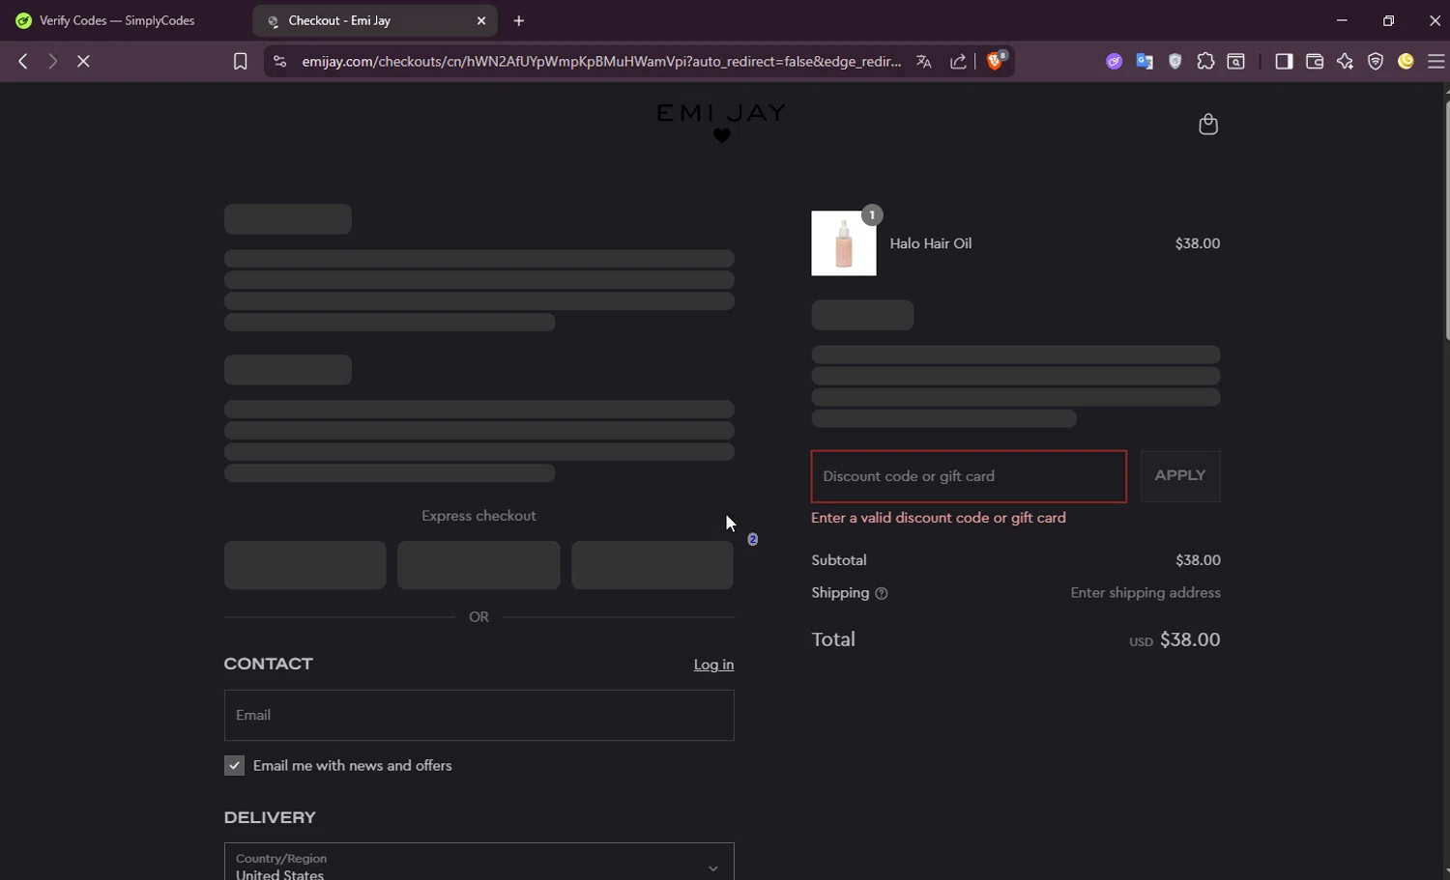Restore down the browser window
This screenshot has width=1450, height=880.
click(x=1388, y=20)
